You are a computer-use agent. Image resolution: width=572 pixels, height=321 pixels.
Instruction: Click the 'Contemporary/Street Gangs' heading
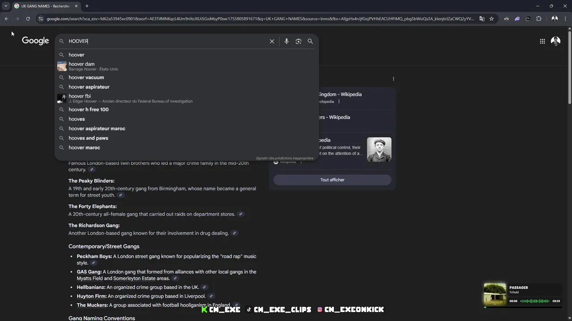pos(104,246)
